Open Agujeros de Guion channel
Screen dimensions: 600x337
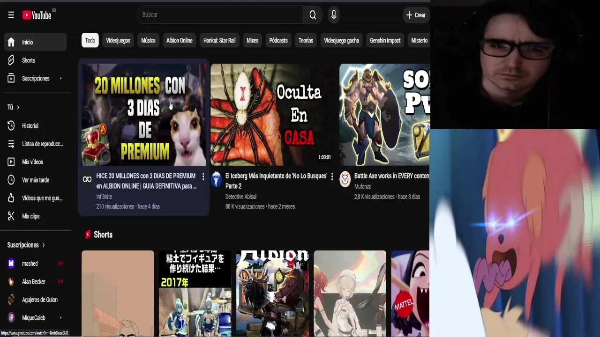coord(36,300)
